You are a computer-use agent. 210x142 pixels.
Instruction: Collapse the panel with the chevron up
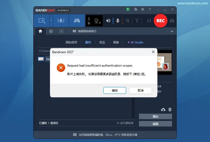click(x=172, y=32)
